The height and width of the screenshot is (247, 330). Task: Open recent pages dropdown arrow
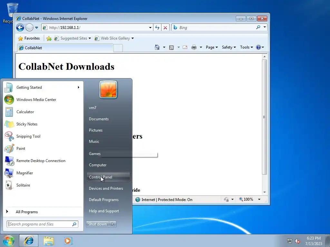(x=36, y=28)
